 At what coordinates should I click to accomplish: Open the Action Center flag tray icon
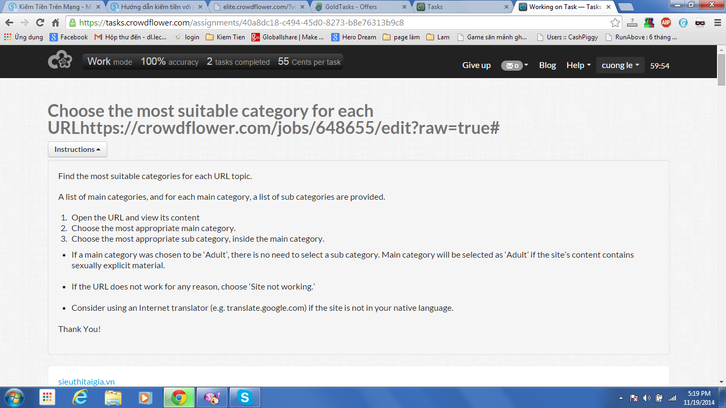tap(634, 398)
